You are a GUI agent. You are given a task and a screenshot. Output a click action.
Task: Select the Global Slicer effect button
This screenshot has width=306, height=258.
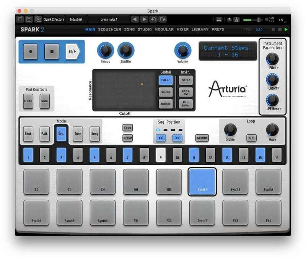tap(166, 92)
